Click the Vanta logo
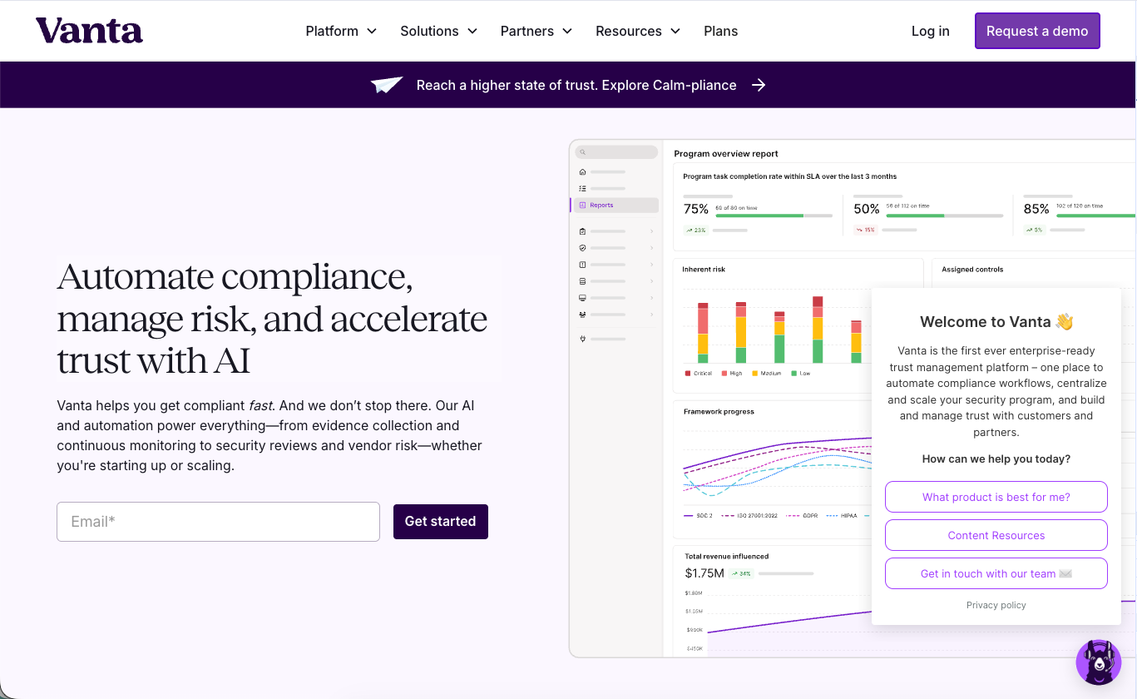Screen dimensions: 1137x699 click(x=89, y=31)
